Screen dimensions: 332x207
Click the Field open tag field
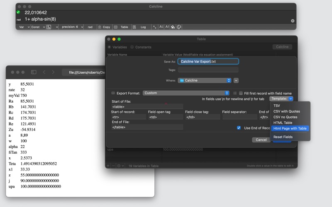tap(166, 117)
